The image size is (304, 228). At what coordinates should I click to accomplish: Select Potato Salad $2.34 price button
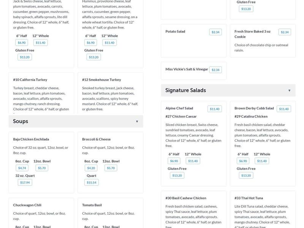215,32
